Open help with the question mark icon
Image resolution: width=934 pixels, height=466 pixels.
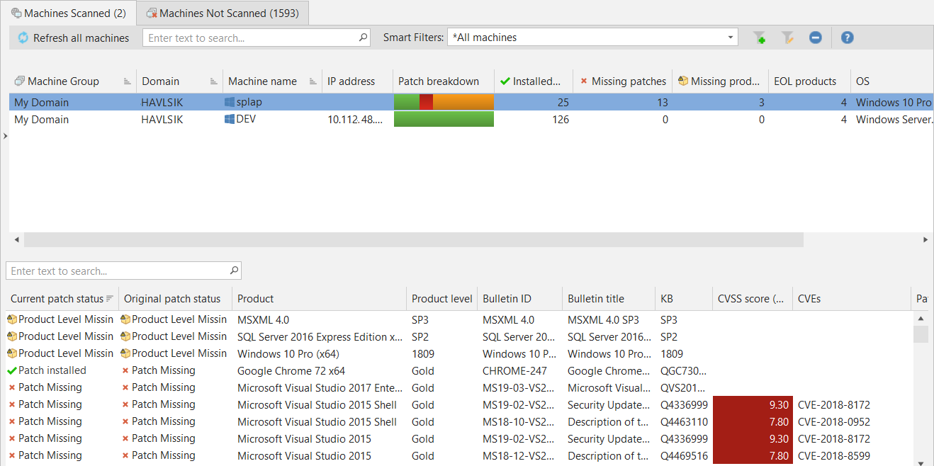(847, 38)
